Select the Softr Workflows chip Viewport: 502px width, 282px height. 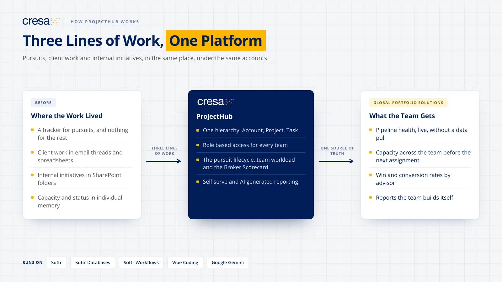[x=141, y=263]
